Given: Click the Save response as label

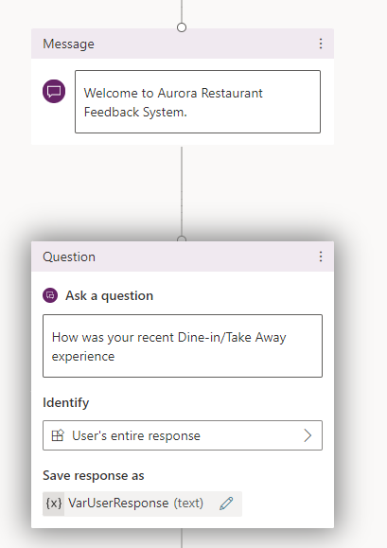Looking at the screenshot, I should point(94,476).
